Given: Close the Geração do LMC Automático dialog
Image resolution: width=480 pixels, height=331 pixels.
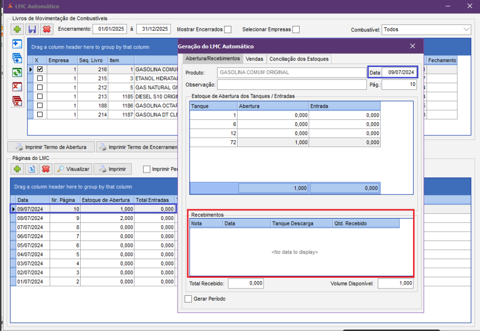Looking at the screenshot, I should [x=413, y=46].
